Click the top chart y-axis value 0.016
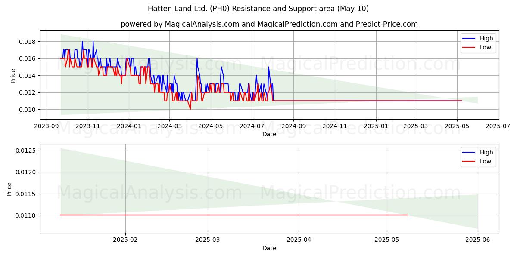The width and height of the screenshot is (517, 258). click(28, 58)
